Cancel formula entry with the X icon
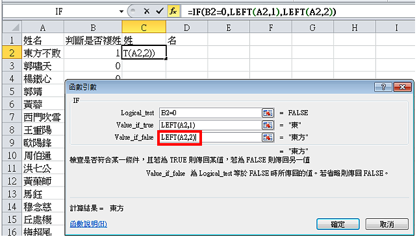 tap(147, 11)
